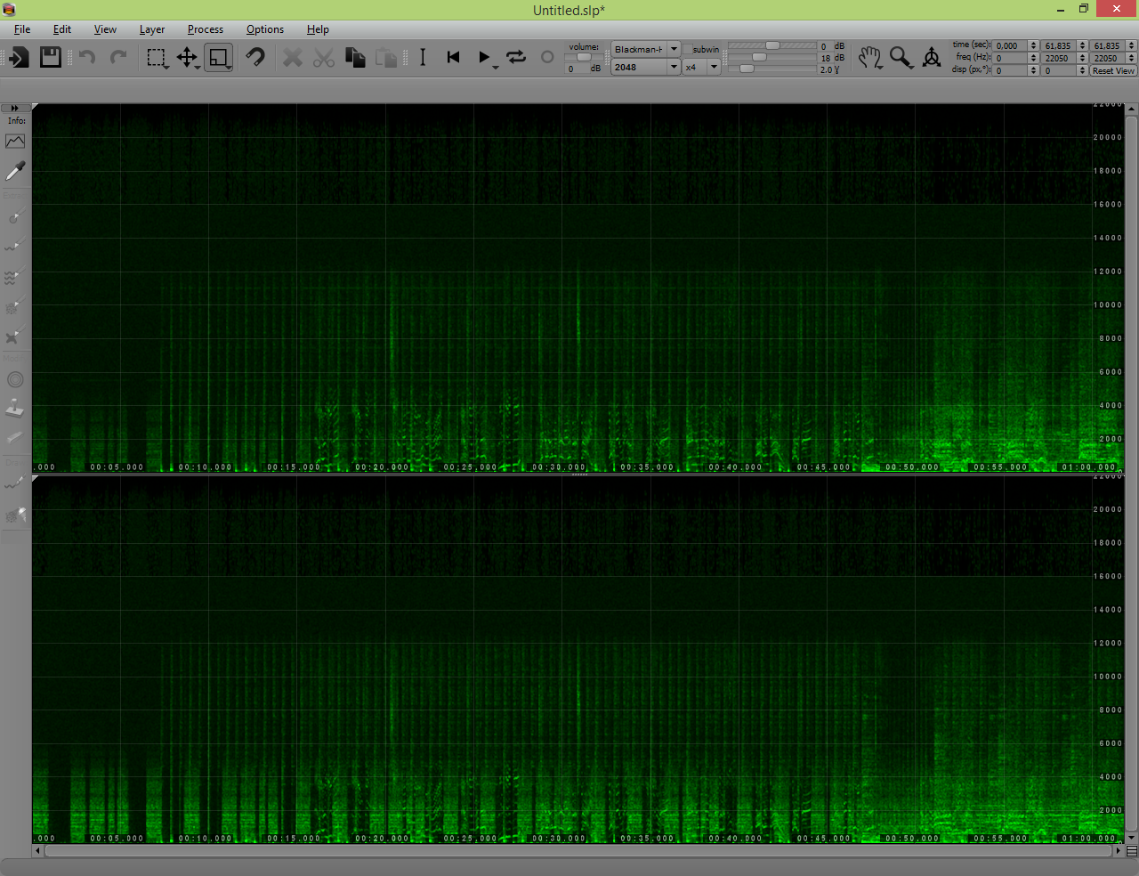Viewport: 1139px width, 876px height.
Task: Select the triple-wave extract harmonics tool
Action: click(x=15, y=277)
